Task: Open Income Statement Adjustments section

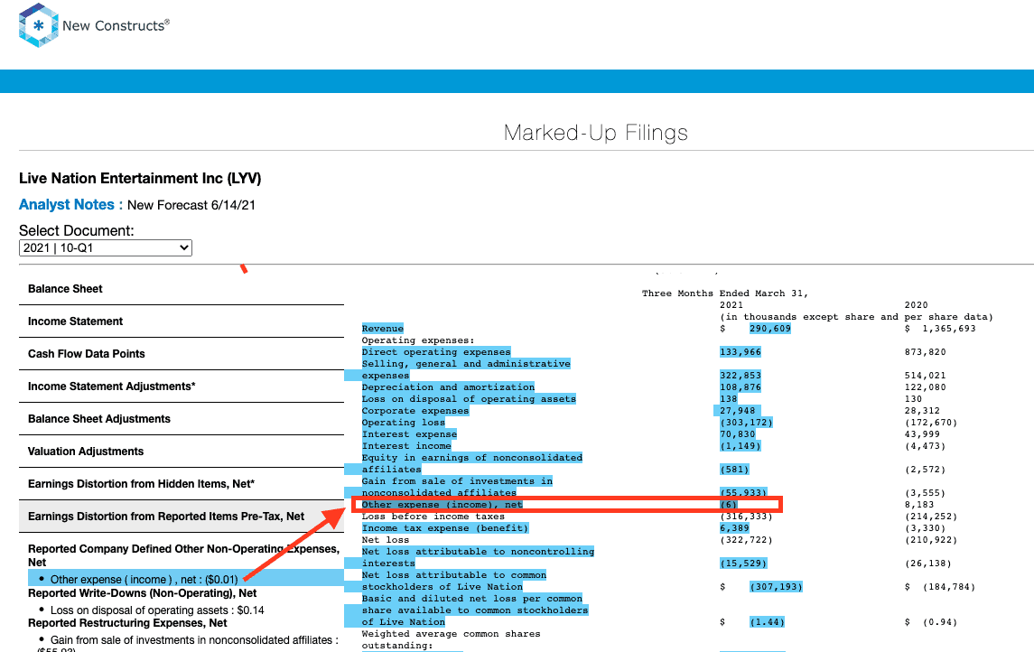Action: point(111,387)
